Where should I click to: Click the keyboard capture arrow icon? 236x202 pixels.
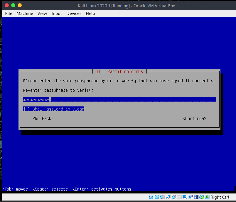click(x=207, y=197)
